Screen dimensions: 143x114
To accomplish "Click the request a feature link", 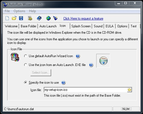I will tap(83, 18).
